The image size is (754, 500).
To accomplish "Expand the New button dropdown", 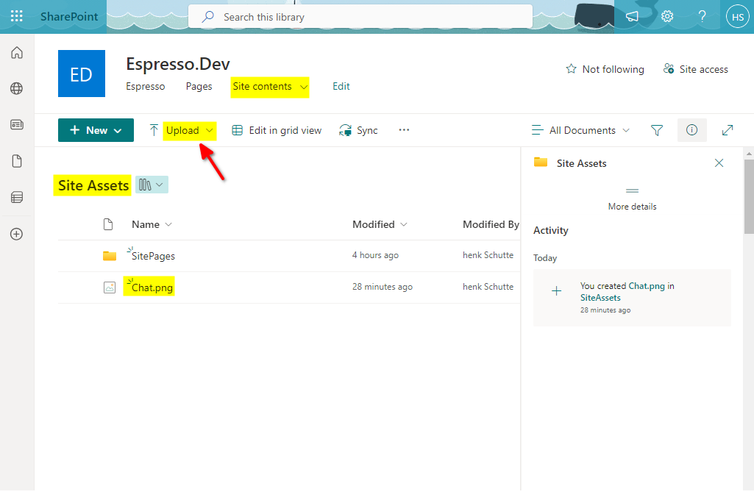I will coord(96,130).
